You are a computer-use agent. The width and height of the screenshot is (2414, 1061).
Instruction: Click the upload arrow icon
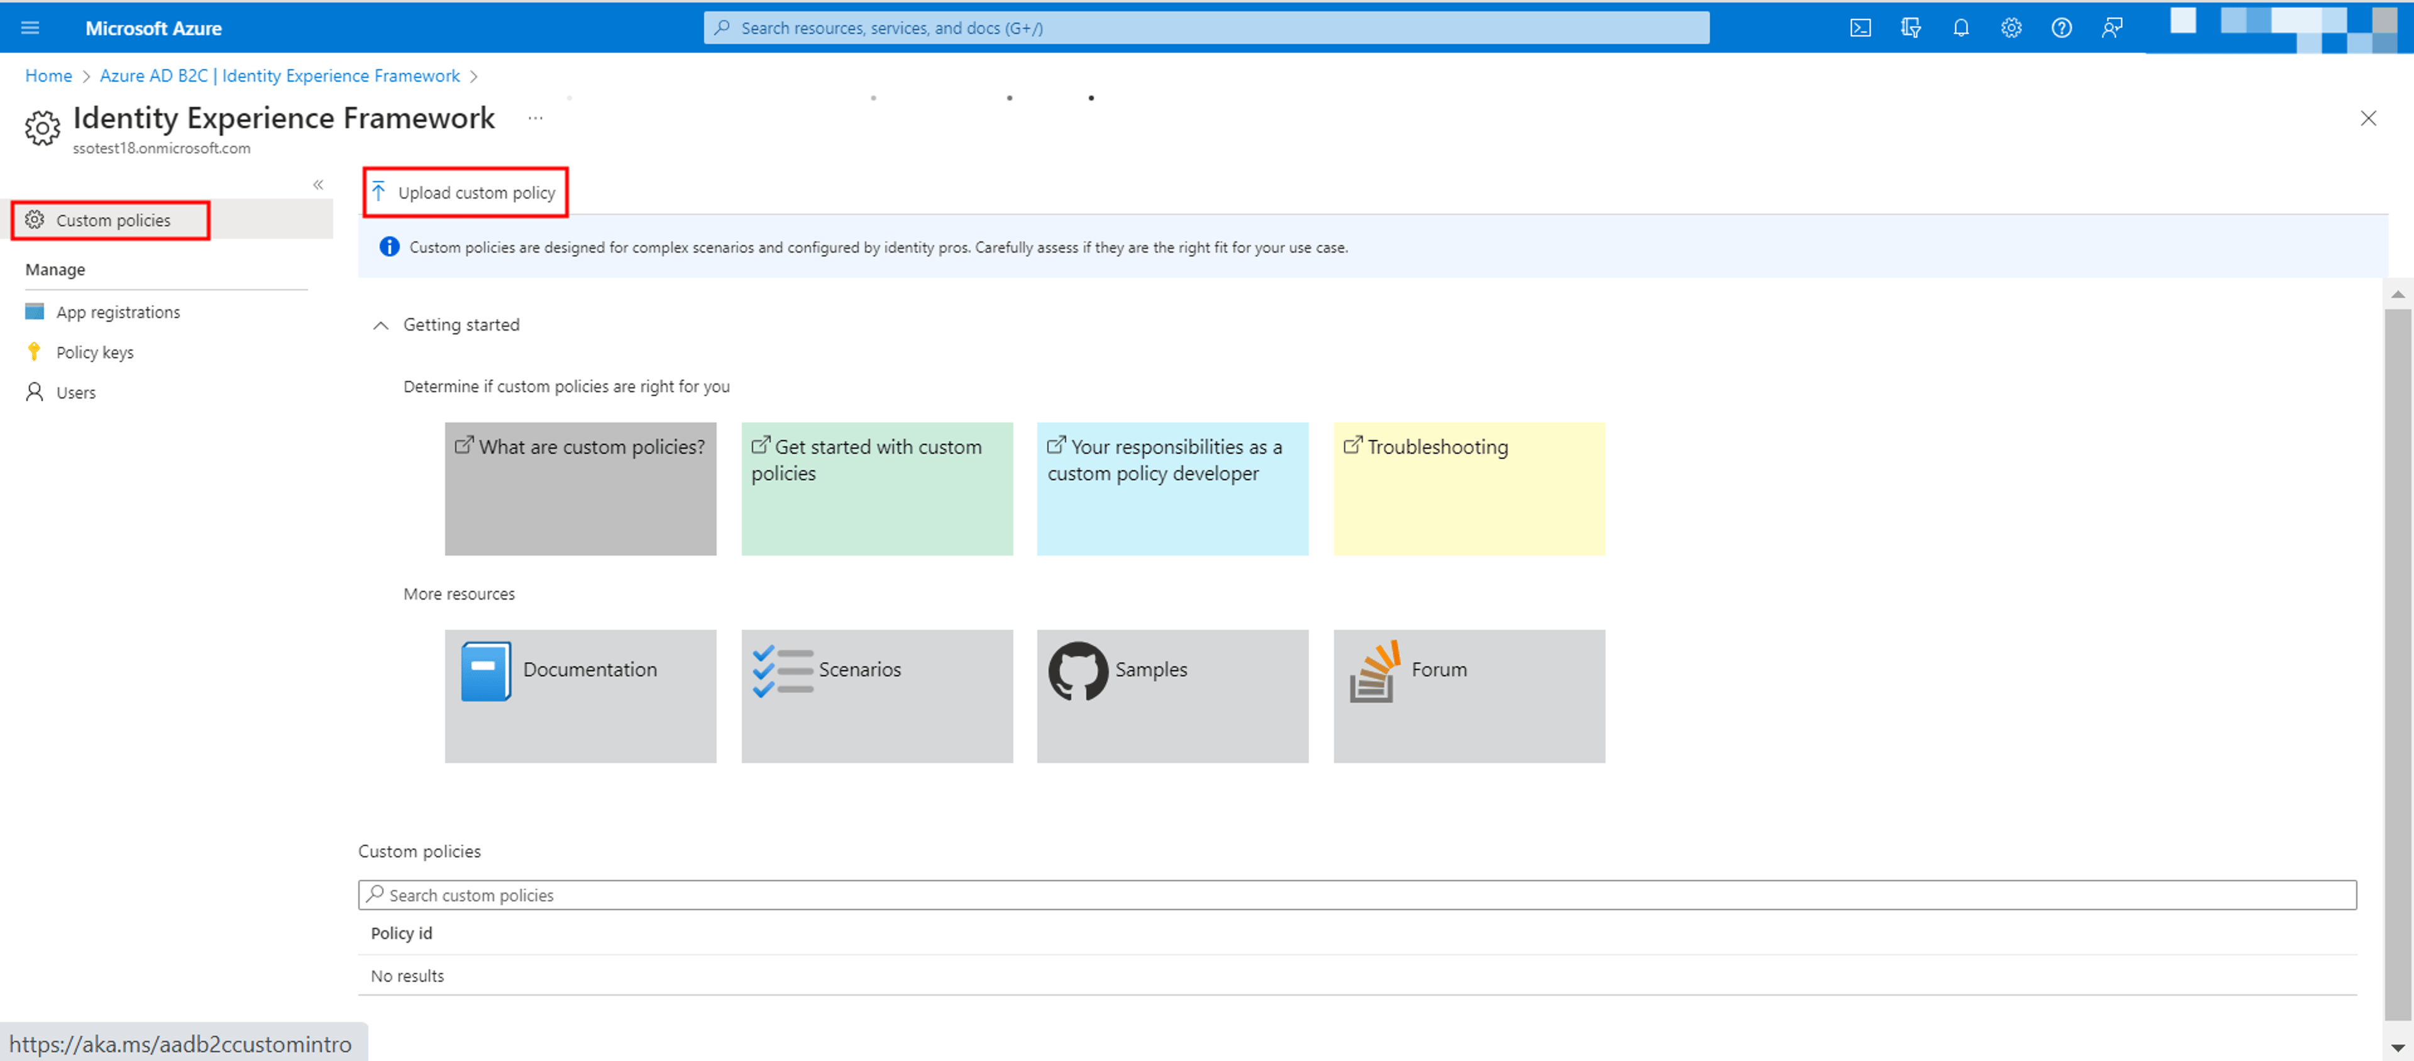378,192
